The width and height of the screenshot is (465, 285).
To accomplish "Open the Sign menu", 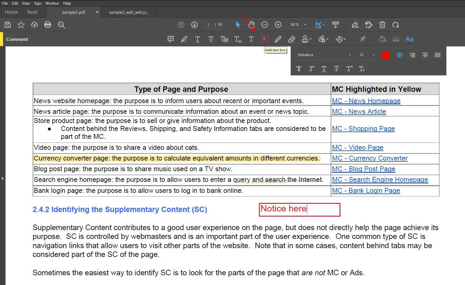I will point(37,3).
